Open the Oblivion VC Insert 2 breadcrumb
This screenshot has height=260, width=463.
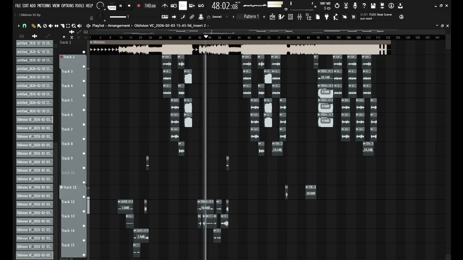170,26
